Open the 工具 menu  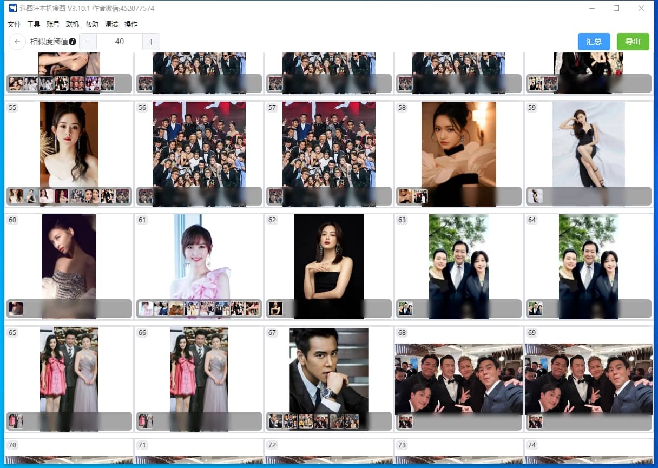tap(34, 24)
